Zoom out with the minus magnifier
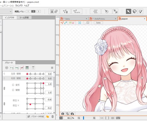This screenshot has height=121, width=147. pos(79,118)
